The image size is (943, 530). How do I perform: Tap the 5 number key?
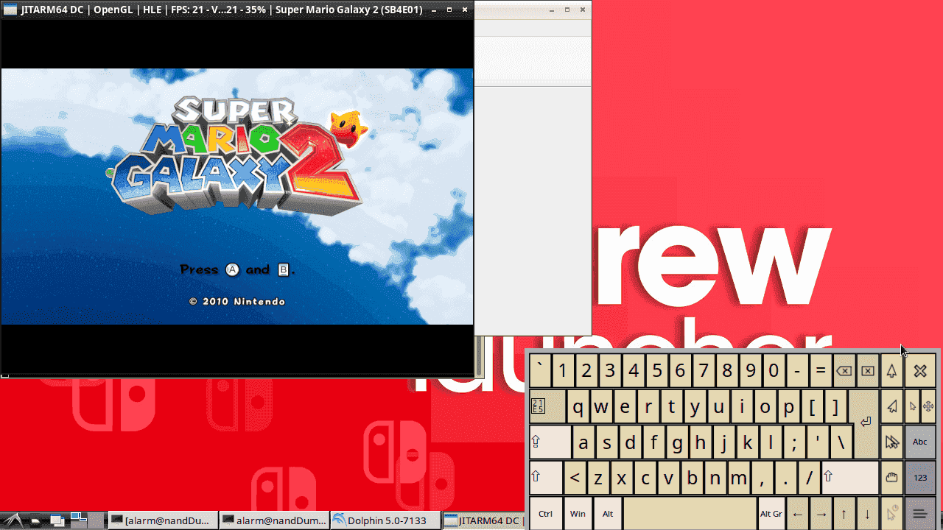pos(656,371)
